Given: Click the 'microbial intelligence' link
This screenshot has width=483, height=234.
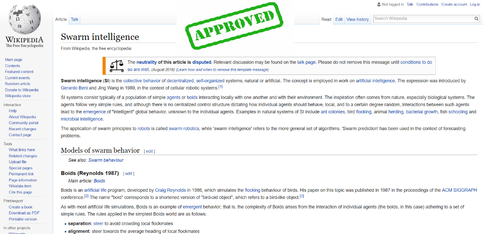Looking at the screenshot, I should point(82,119).
